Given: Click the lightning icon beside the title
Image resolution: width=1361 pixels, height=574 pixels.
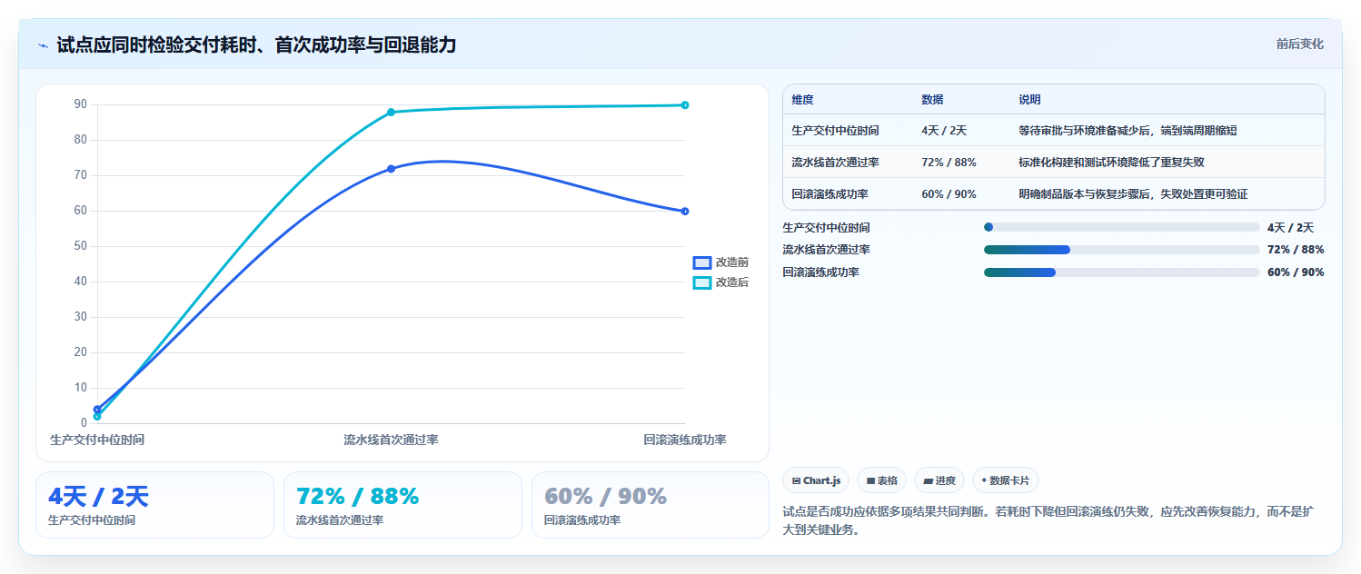Looking at the screenshot, I should click(x=43, y=45).
